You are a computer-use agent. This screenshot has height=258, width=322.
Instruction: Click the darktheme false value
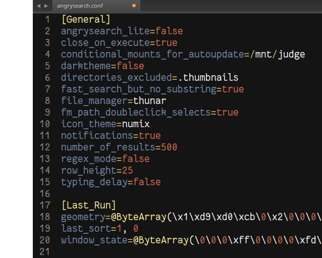coord(130,66)
